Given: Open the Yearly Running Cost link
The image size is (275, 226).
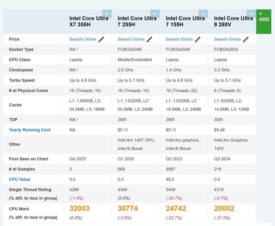Looking at the screenshot, I should (30, 130).
